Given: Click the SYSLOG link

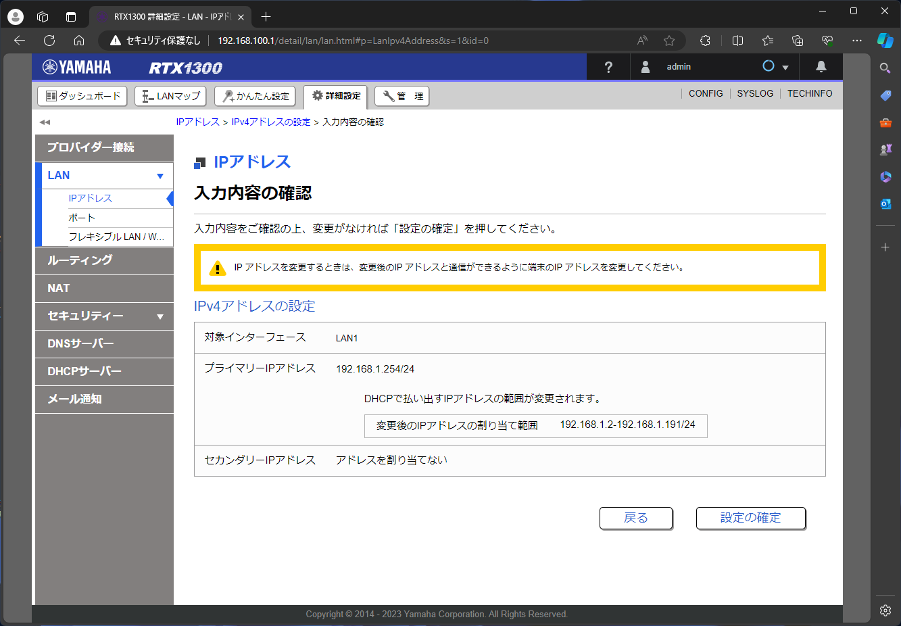Looking at the screenshot, I should click(755, 93).
